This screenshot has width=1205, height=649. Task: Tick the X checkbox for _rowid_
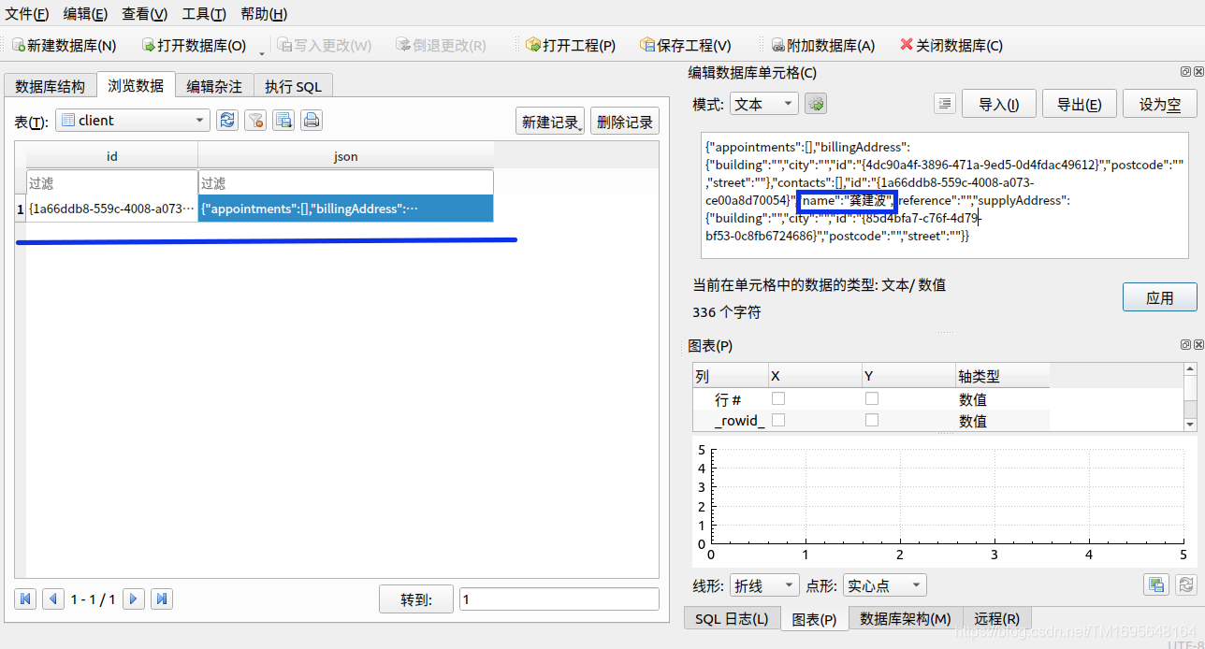point(777,420)
